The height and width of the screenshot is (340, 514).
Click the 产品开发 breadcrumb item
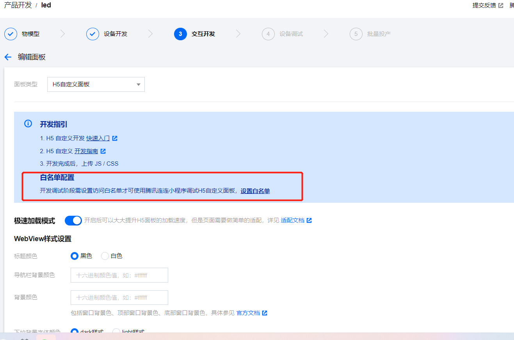[x=18, y=5]
